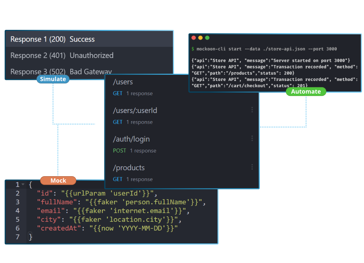Click the urlParam 'userId' template value
Screen dimensions: 364x263
[107, 193]
